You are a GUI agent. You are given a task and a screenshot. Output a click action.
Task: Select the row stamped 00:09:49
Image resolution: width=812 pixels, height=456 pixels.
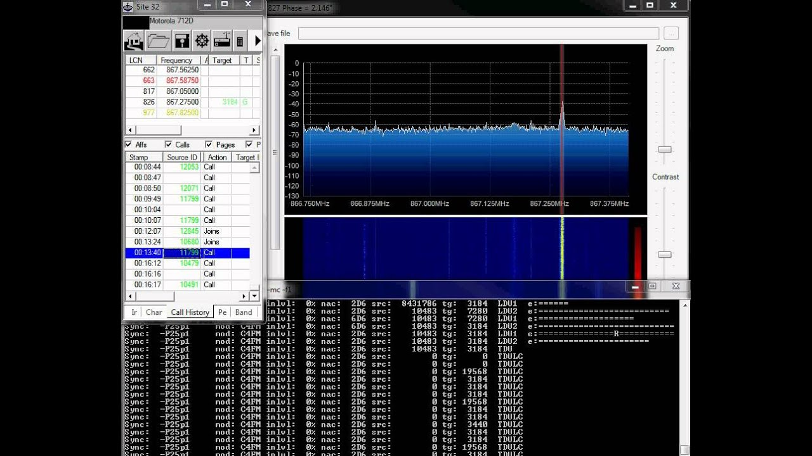[187, 199]
